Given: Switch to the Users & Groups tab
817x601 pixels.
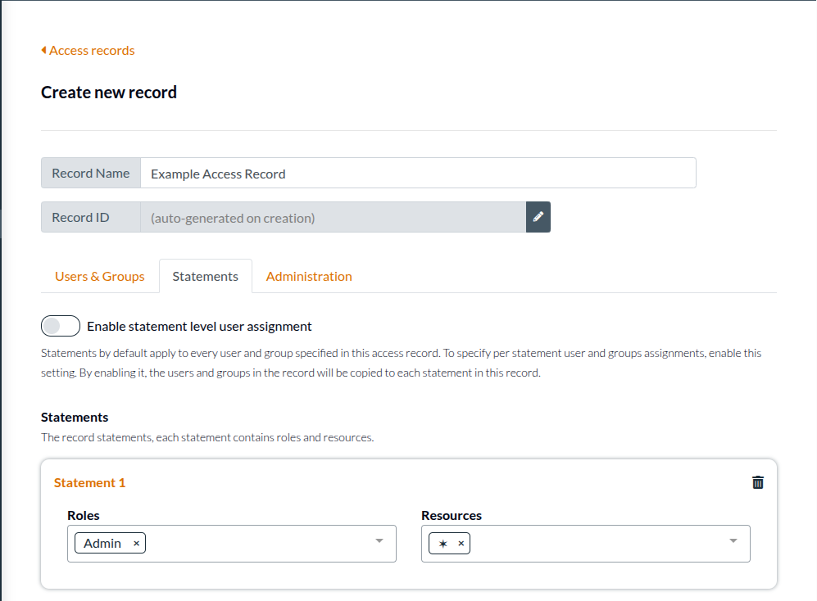Looking at the screenshot, I should [x=98, y=276].
